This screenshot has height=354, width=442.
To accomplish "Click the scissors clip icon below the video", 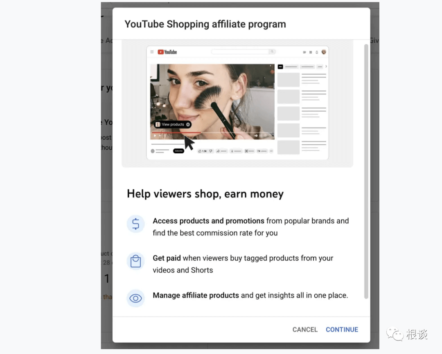I will pos(247,151).
